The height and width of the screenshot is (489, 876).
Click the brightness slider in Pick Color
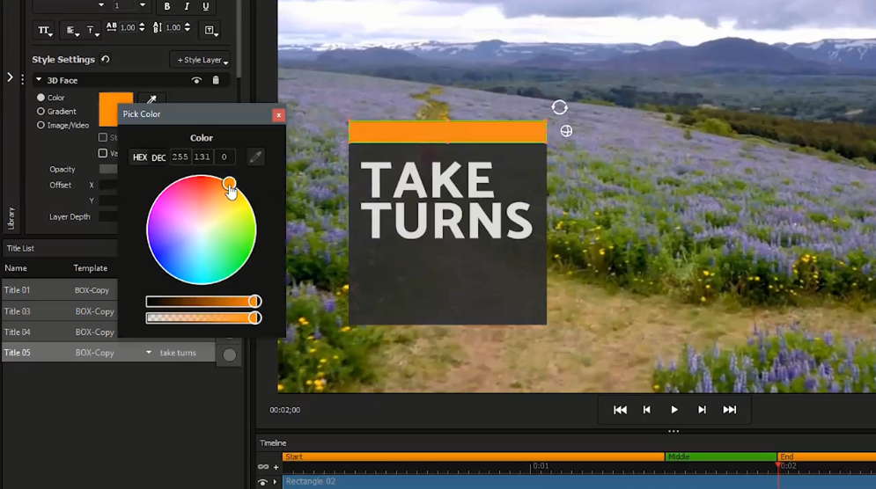tap(202, 302)
